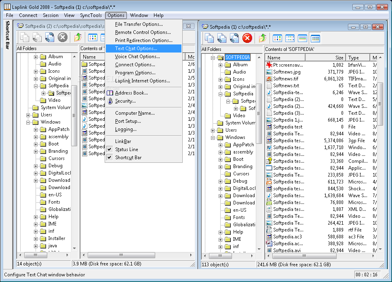Collapse the Windows folder in Softpedia (2) tree

28,122
